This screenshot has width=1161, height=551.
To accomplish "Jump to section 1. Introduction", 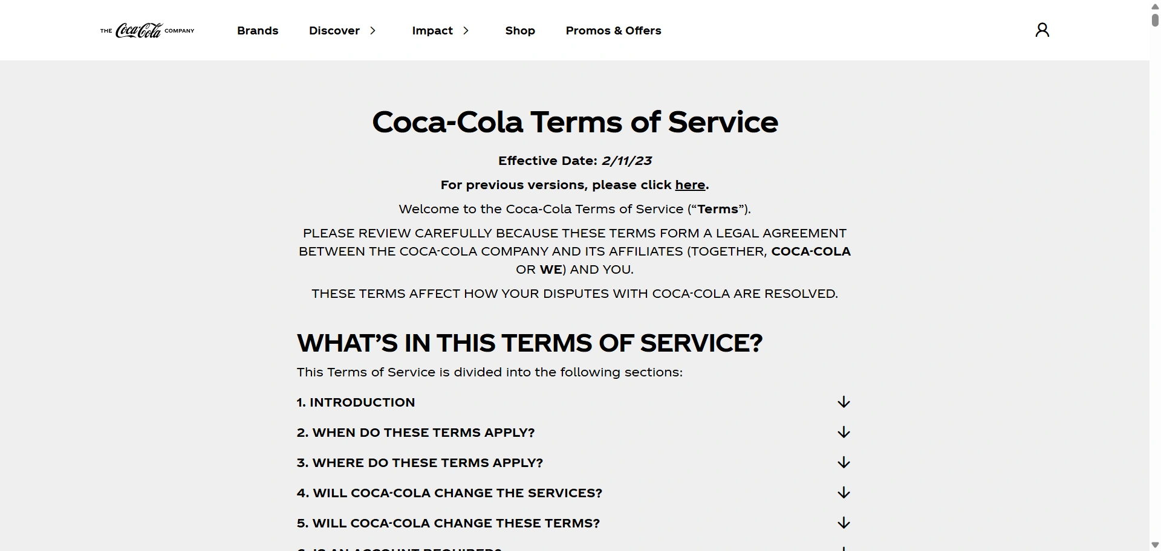I will (x=356, y=402).
